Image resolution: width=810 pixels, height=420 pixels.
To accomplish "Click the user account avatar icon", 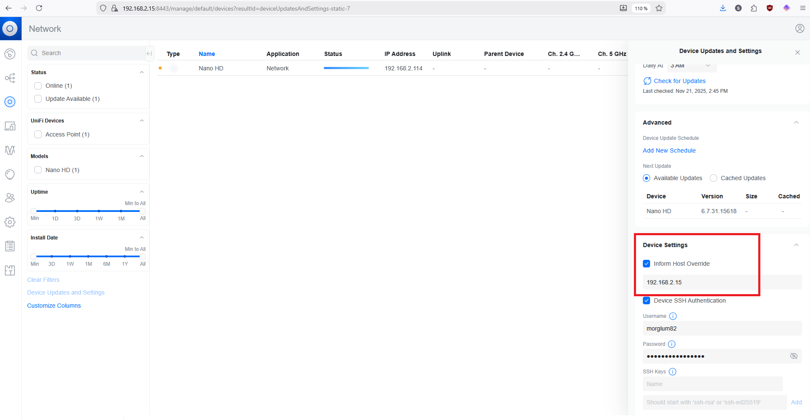I will [799, 28].
